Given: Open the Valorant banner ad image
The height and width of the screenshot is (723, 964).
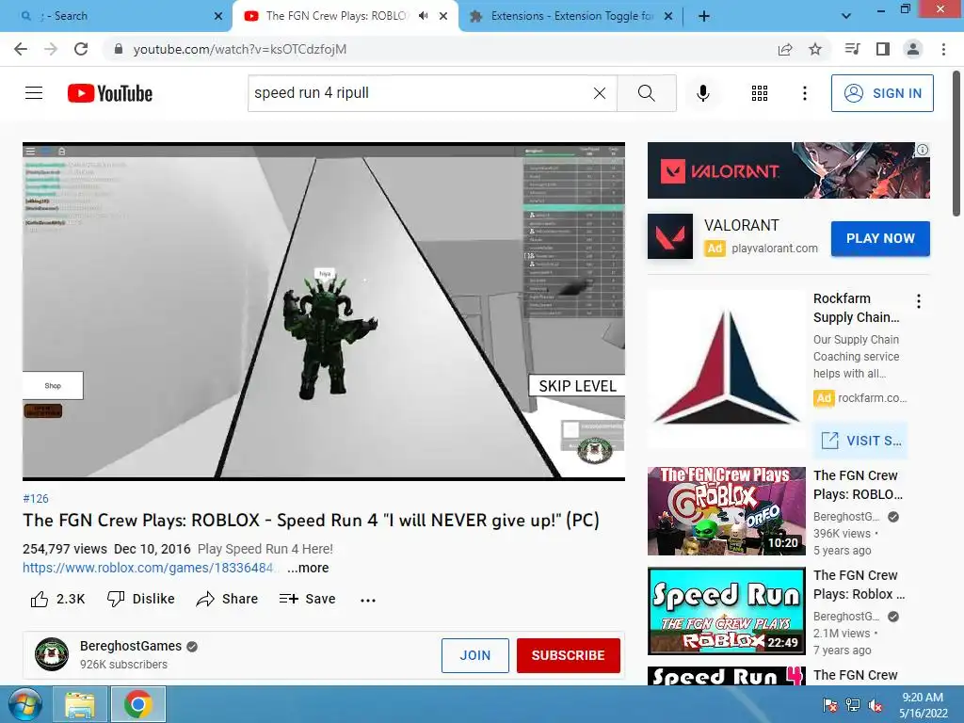Looking at the screenshot, I should pyautogui.click(x=789, y=170).
